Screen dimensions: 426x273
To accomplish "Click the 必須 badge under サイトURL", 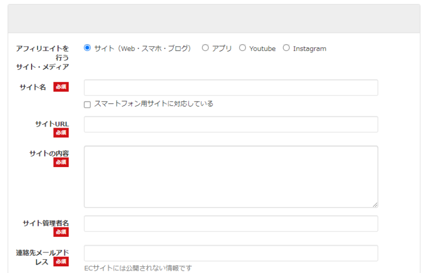I will pyautogui.click(x=61, y=133).
